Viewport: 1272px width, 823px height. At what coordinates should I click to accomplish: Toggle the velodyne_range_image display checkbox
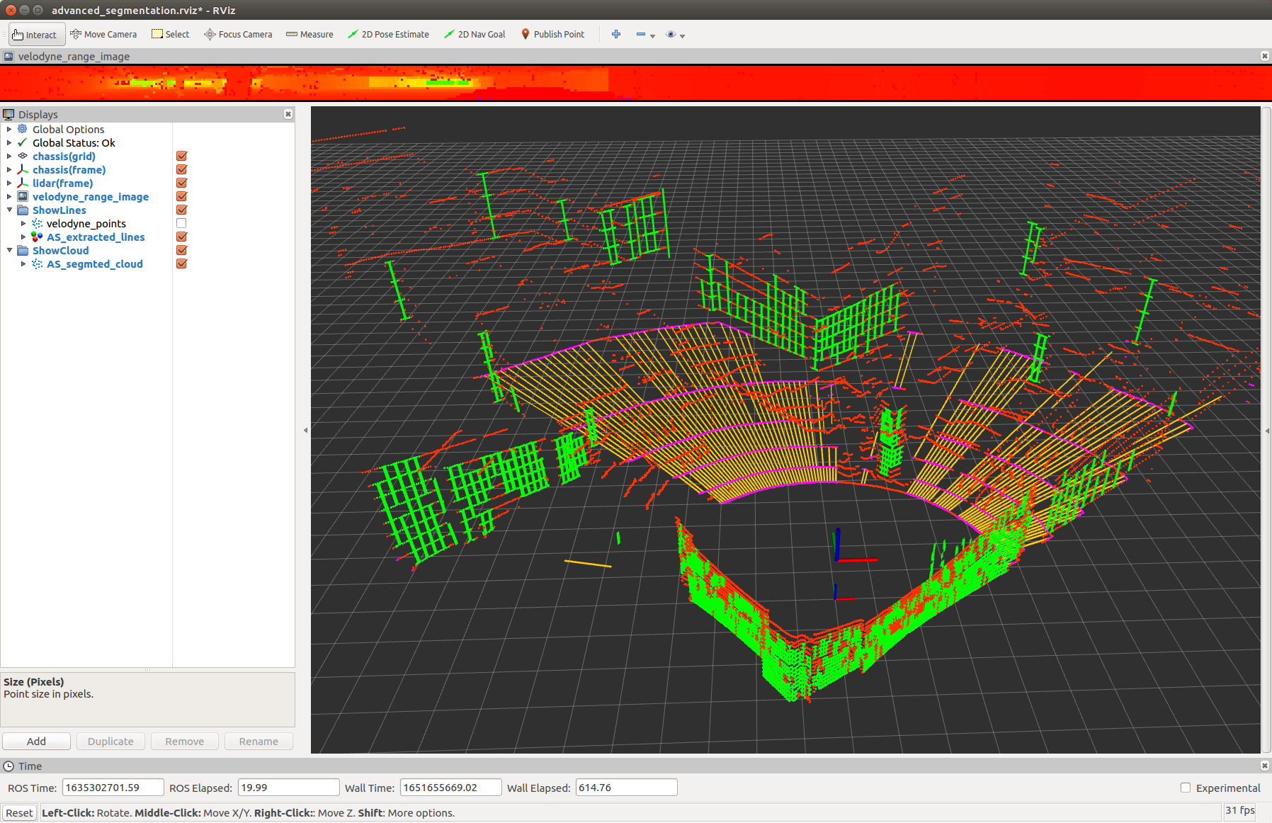(181, 196)
